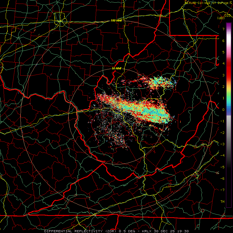Click the scale value "-3"
The width and height of the screenshot is (233, 233).
pyautogui.click(x=222, y=144)
